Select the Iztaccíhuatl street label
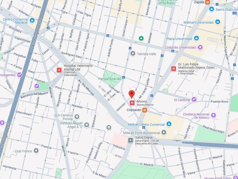This screenshot has width=238, height=179. tap(24, 113)
